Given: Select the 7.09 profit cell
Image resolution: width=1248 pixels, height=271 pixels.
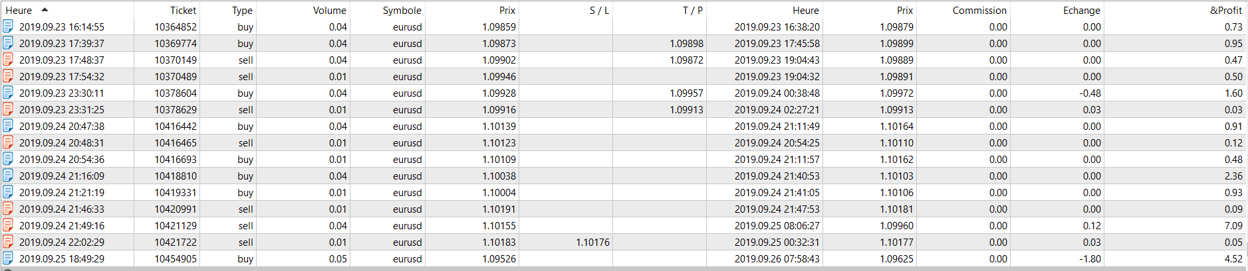Looking at the screenshot, I should coord(1233,225).
